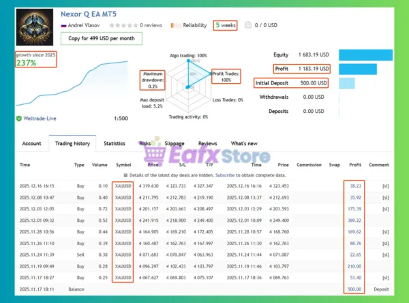Screen dimensions: 409x303
Task: Open the What's new tab
Action: (244, 144)
